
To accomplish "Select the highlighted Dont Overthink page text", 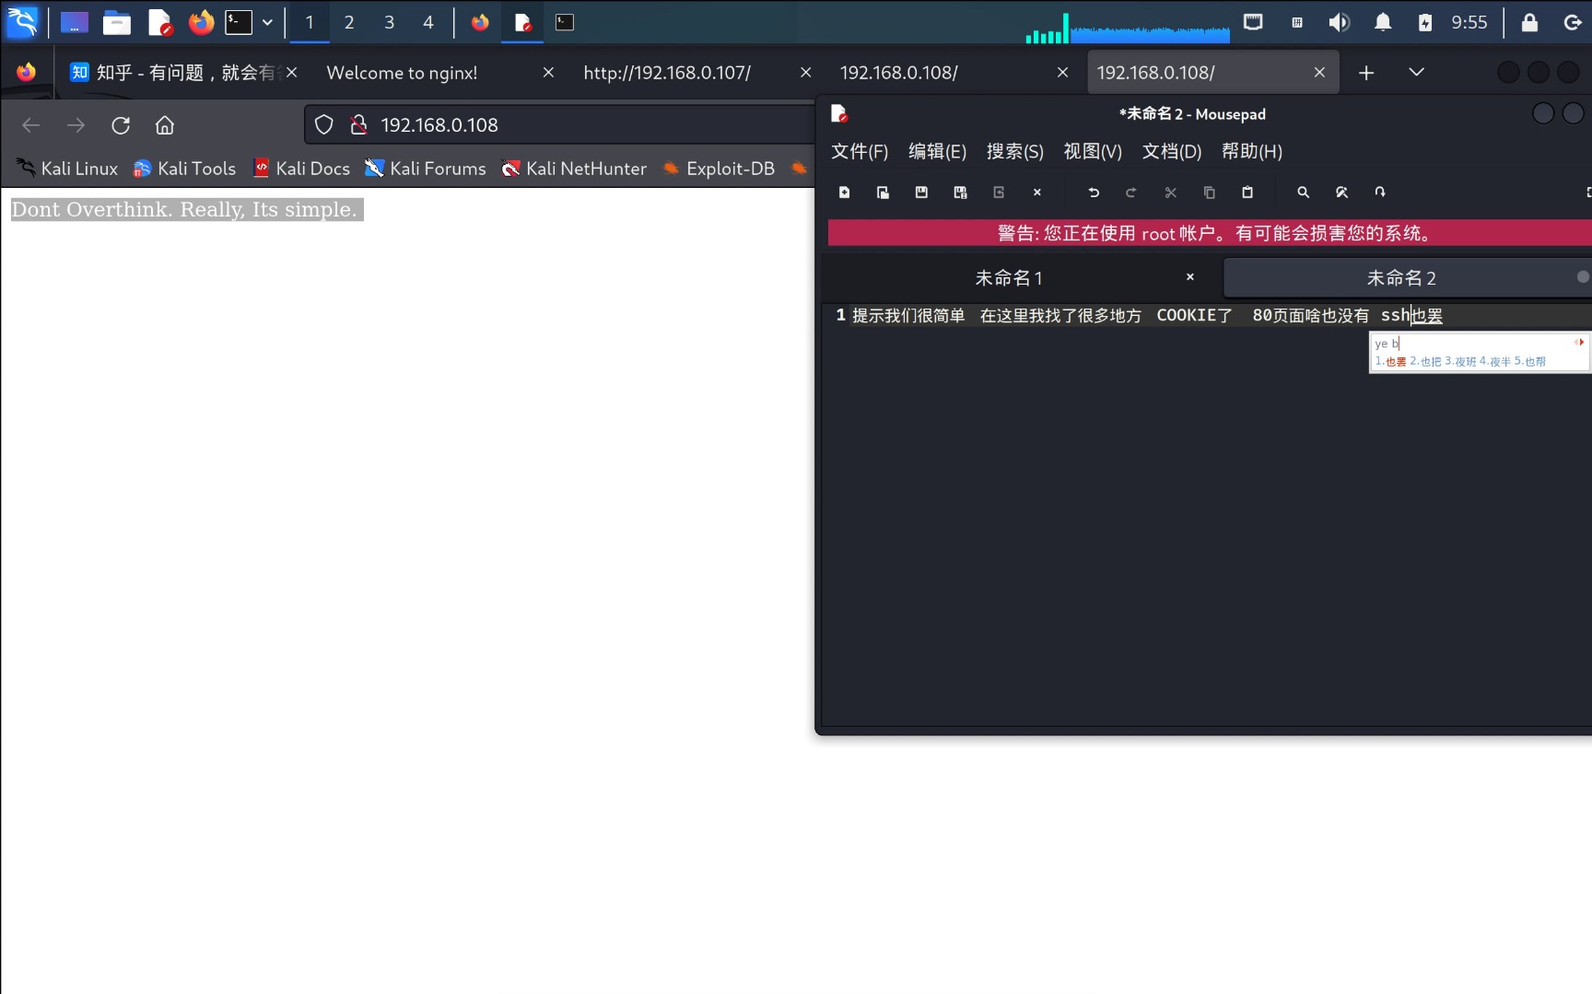I will 187,209.
